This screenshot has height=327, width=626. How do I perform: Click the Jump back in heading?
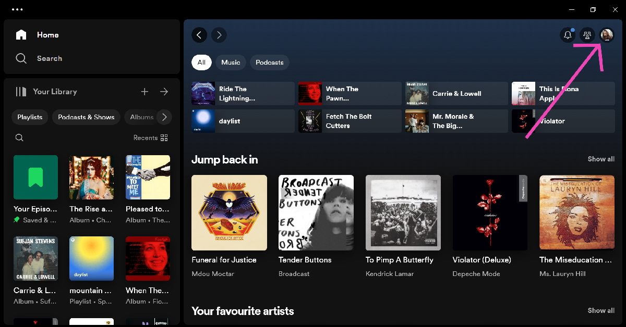225,159
